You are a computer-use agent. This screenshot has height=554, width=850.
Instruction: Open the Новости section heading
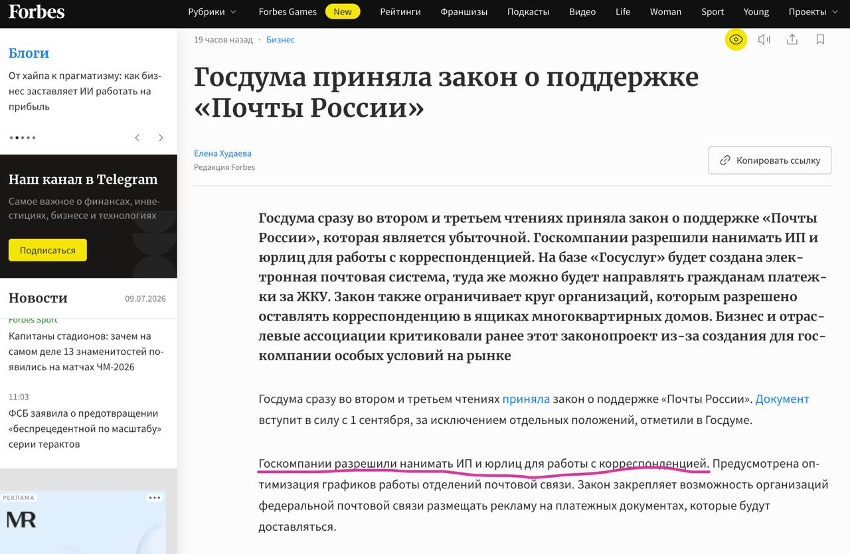(38, 298)
